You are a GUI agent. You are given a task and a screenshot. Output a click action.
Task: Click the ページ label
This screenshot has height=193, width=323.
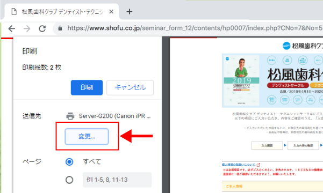(x=32, y=162)
